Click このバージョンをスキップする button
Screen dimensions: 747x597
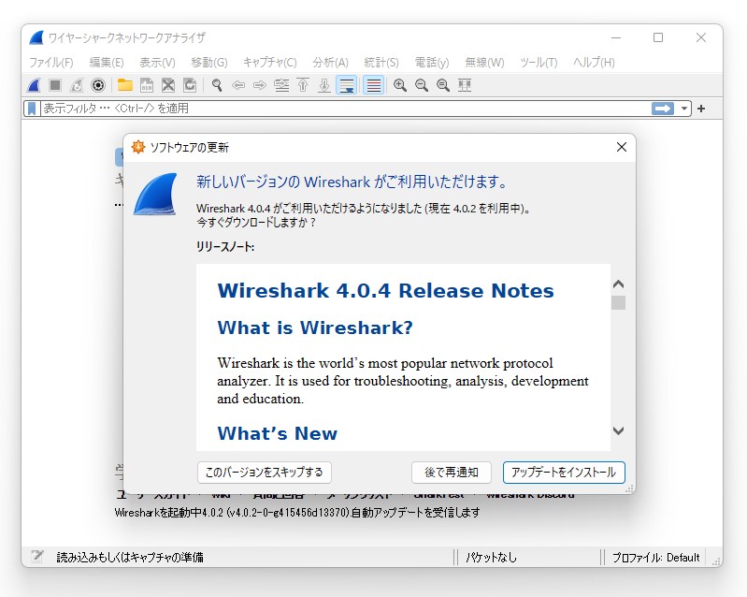[x=265, y=473]
